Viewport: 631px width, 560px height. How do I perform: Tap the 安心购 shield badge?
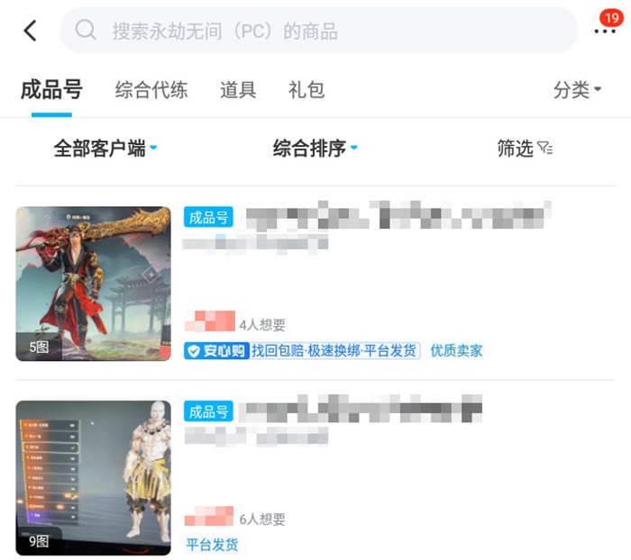217,351
